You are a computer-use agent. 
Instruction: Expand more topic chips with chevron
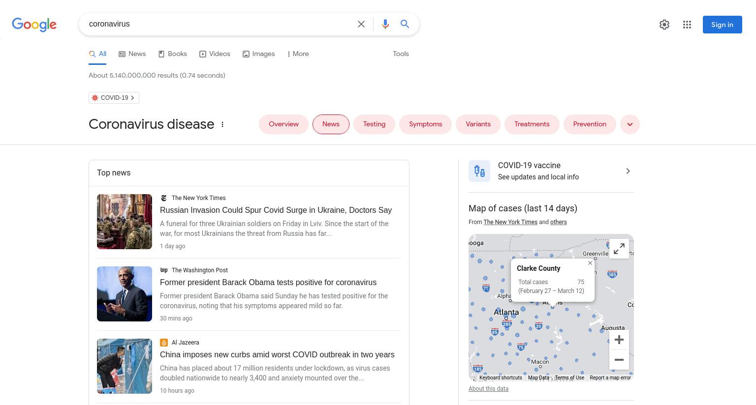pyautogui.click(x=630, y=124)
